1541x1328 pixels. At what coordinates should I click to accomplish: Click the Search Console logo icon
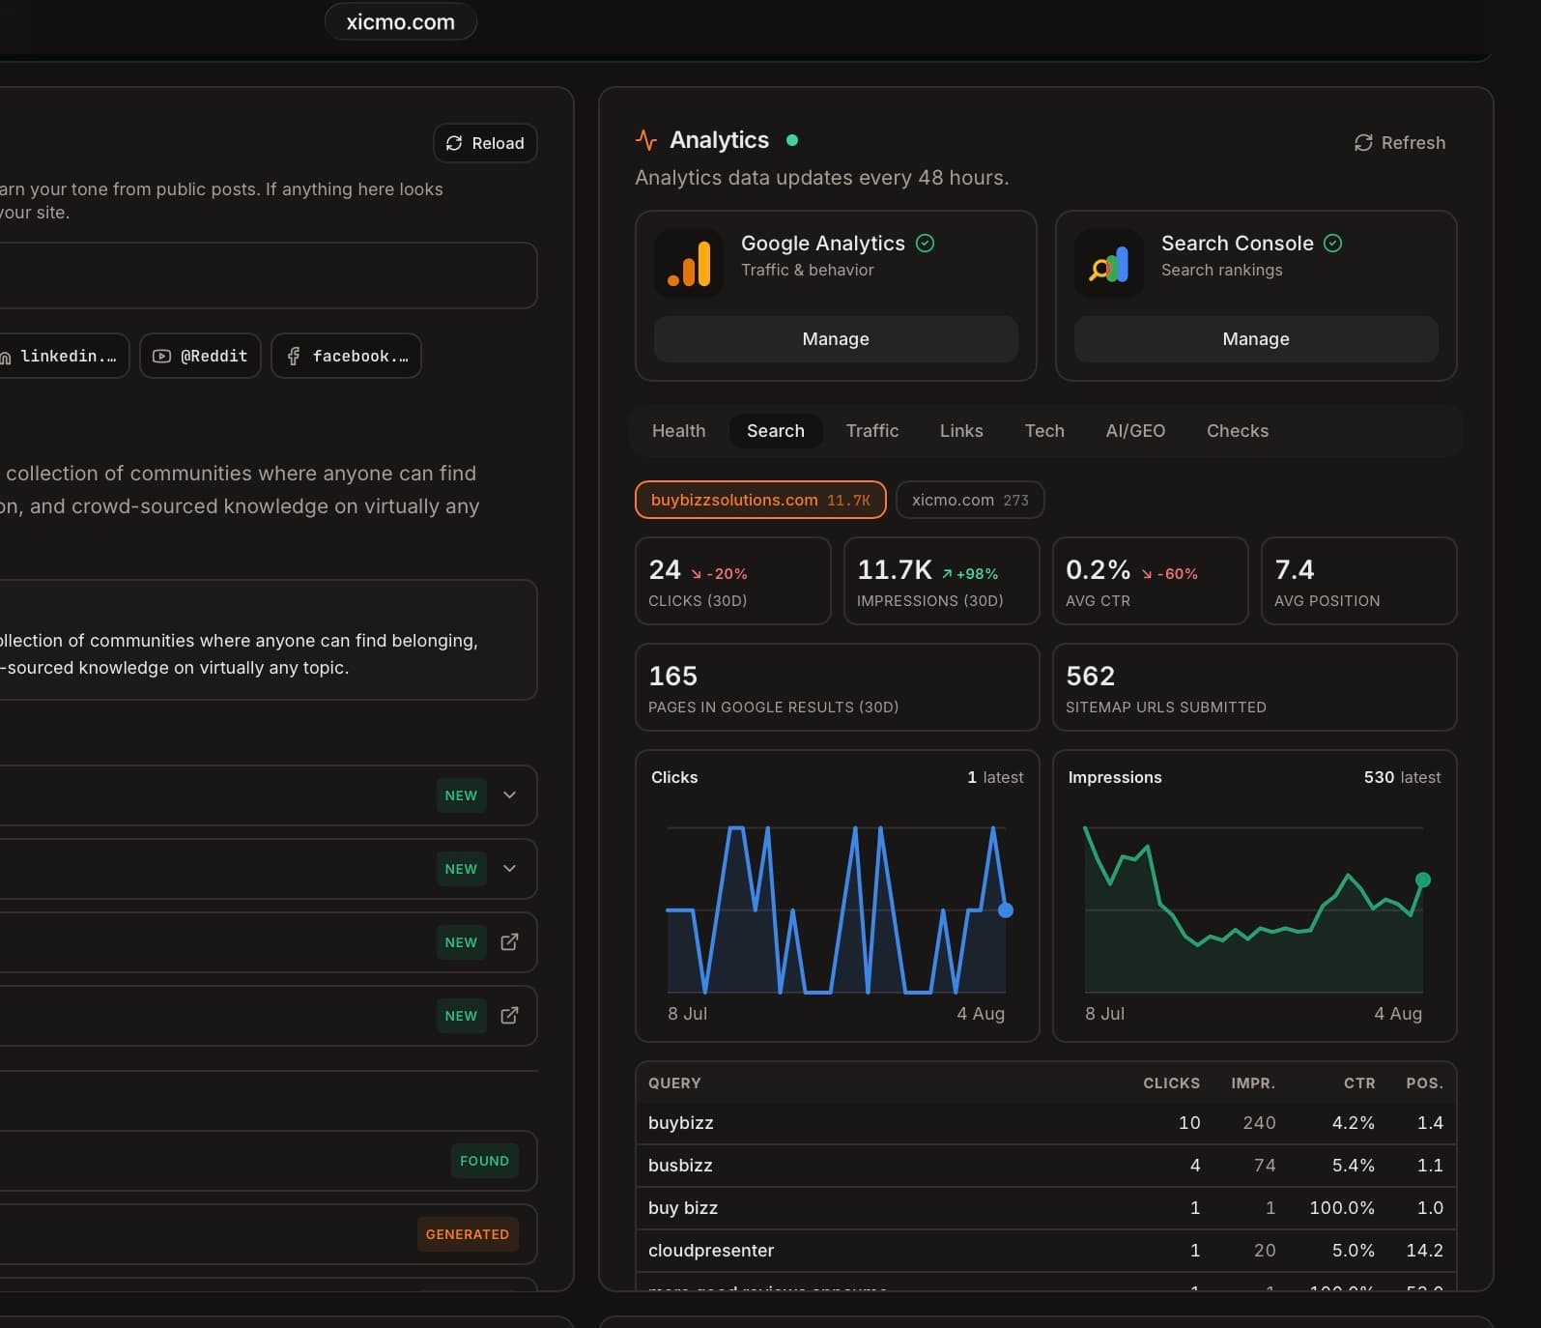pos(1109,263)
